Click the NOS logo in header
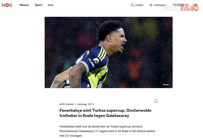 coord(7,5)
